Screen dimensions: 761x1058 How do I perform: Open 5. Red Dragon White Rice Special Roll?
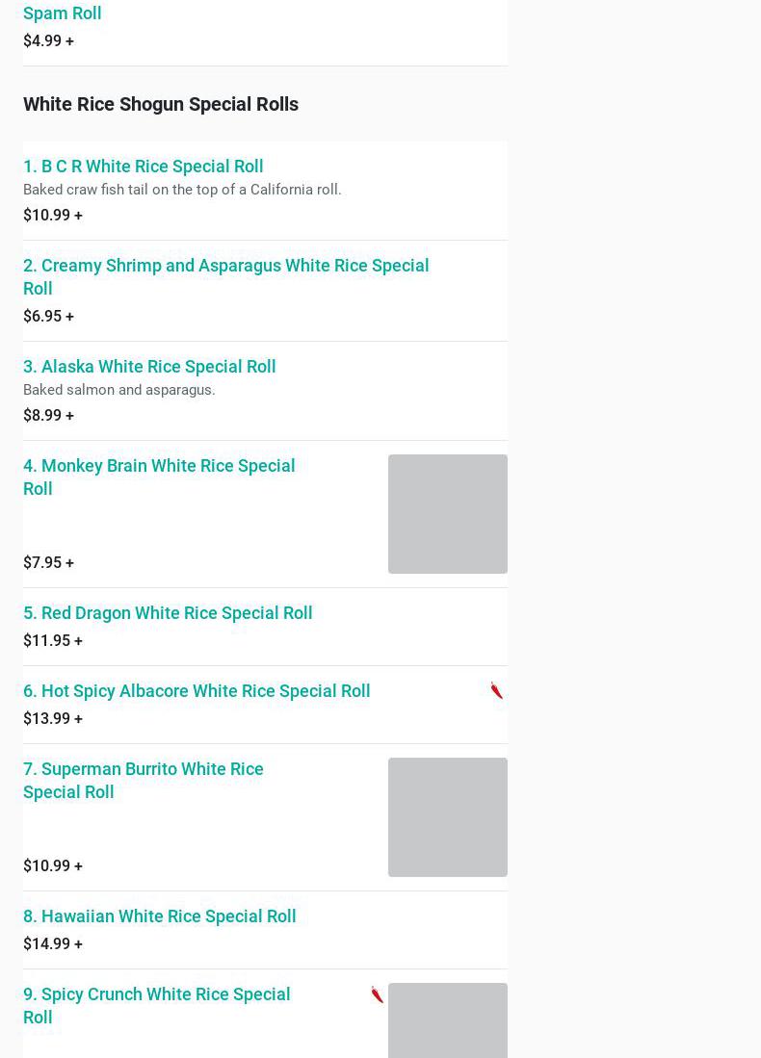point(168,613)
